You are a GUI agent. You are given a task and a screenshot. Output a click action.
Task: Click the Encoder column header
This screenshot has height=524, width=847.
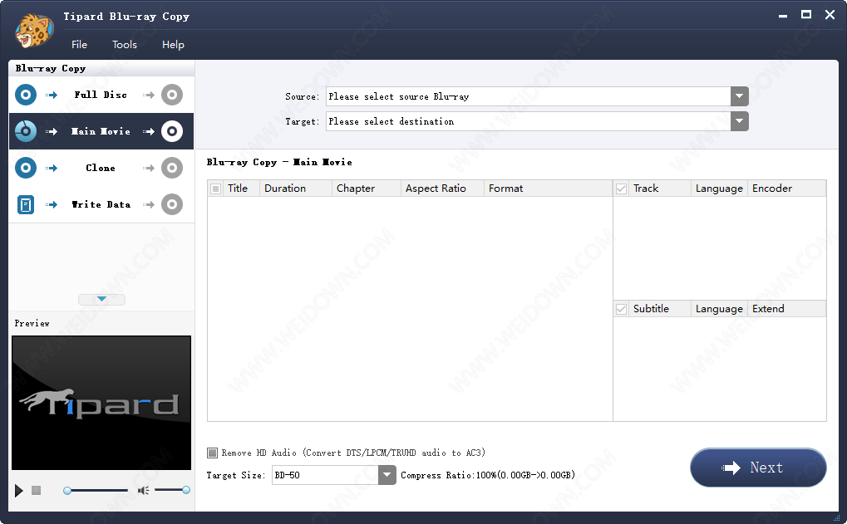[x=786, y=189]
